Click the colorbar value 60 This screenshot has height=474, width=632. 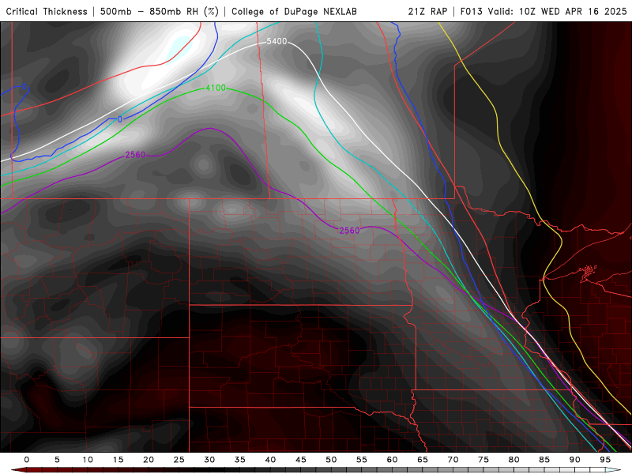[392, 460]
